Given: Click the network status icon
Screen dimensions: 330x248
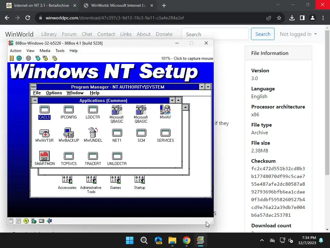Looking at the screenshot, I should pos(34,221).
